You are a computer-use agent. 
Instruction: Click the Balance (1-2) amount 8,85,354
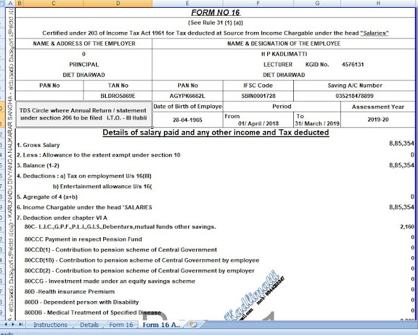click(402, 165)
